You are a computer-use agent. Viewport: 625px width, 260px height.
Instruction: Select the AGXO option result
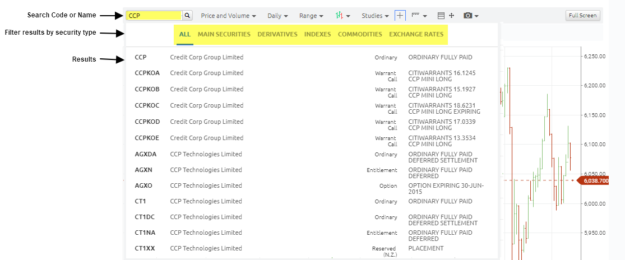(x=312, y=189)
